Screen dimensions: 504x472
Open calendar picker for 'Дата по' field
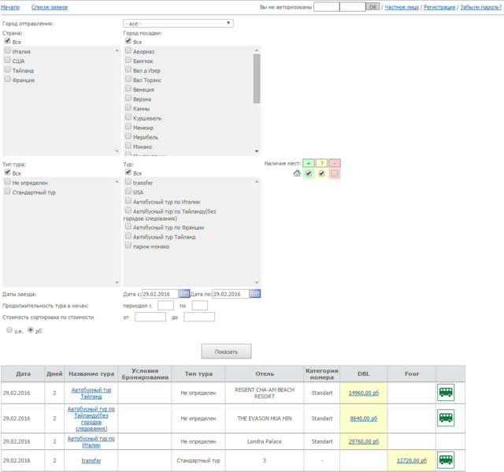click(254, 294)
